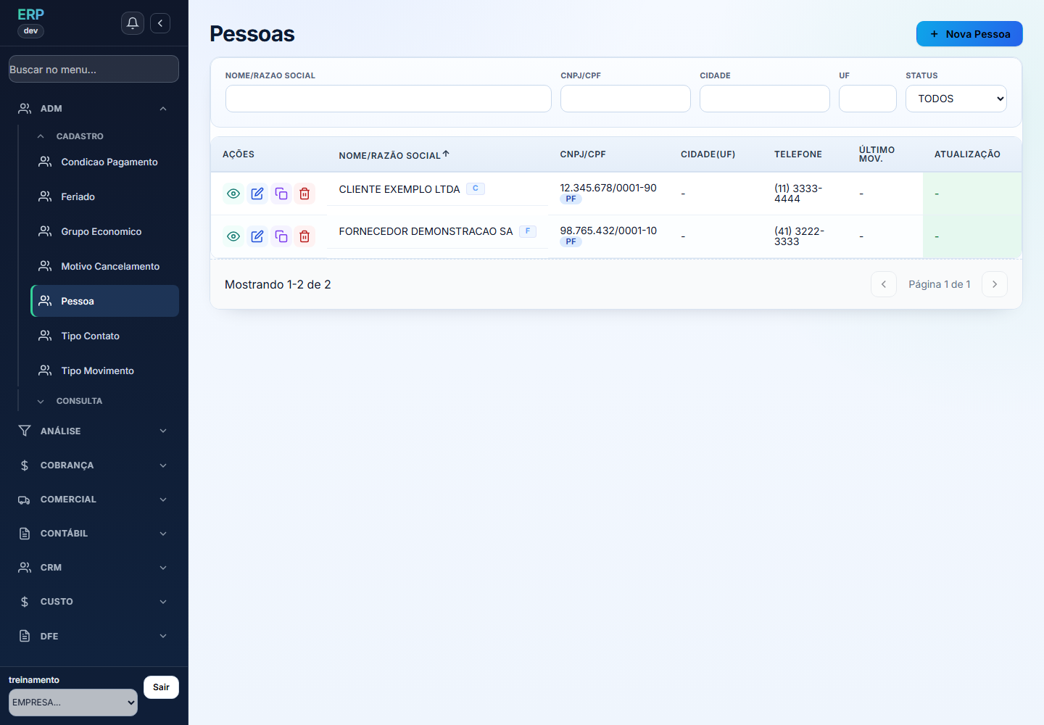The width and height of the screenshot is (1044, 725).
Task: Click the DFE document icon
Action: click(25, 636)
